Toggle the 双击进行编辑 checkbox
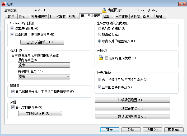Viewport: 187px width, 136px height. (12, 28)
